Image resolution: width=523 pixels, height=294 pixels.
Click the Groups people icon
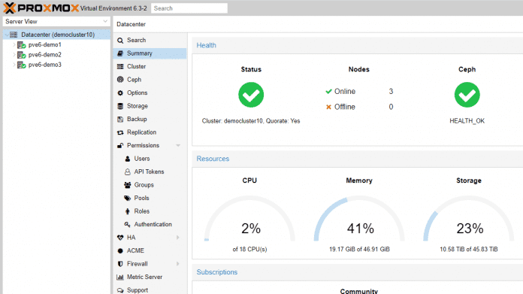128,185
